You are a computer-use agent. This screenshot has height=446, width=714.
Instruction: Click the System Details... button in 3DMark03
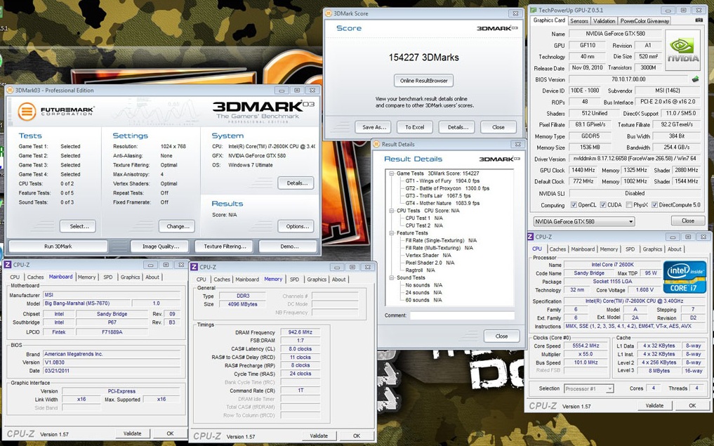point(296,183)
